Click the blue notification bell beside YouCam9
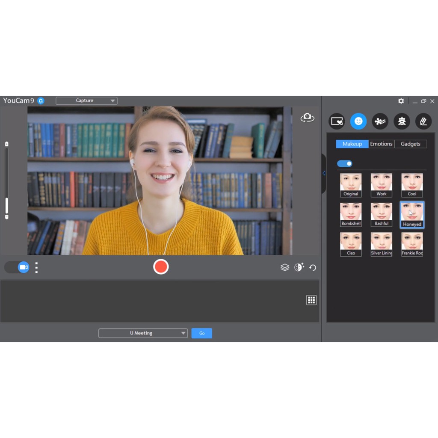The width and height of the screenshot is (438, 438). [41, 101]
